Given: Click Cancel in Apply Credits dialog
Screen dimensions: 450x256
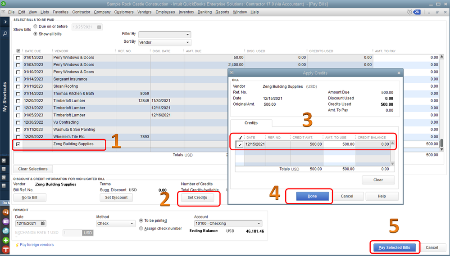Looking at the screenshot, I should click(x=347, y=196).
